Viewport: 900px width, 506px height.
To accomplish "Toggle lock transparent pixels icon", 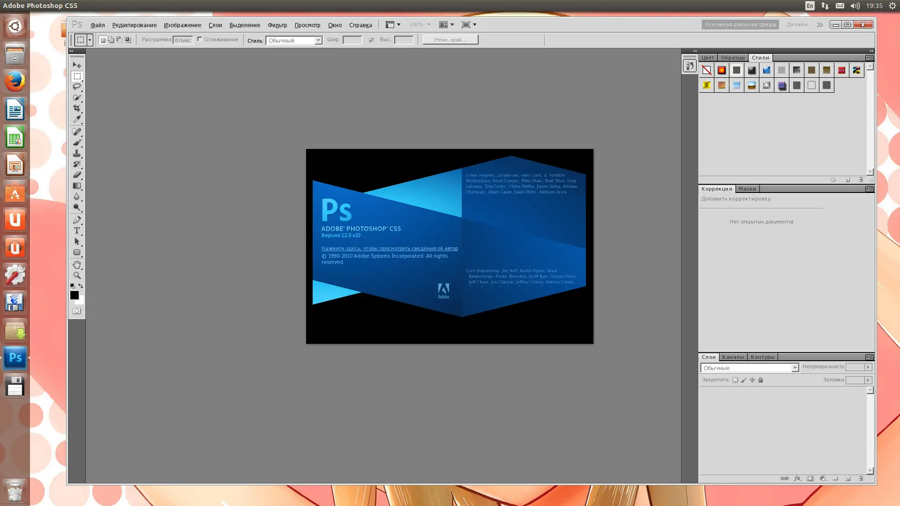I will pyautogui.click(x=735, y=380).
